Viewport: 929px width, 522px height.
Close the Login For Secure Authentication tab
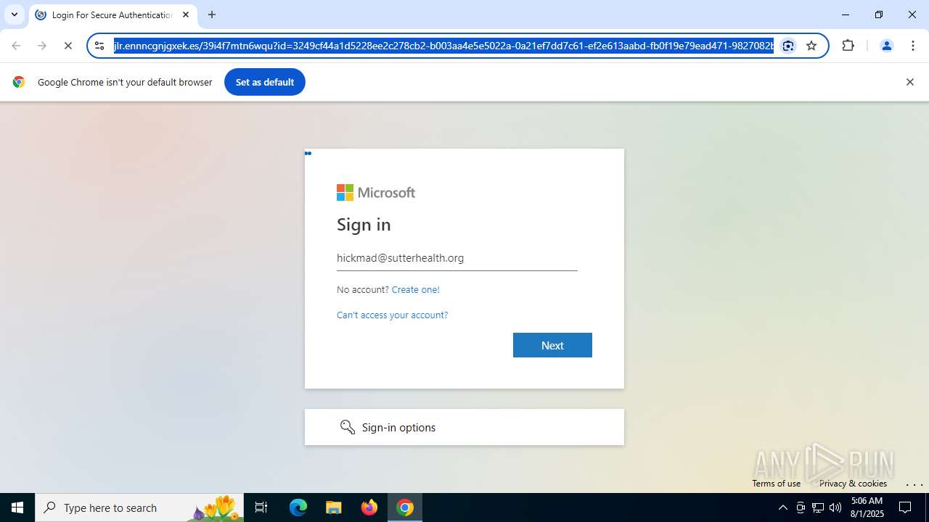[x=186, y=14]
